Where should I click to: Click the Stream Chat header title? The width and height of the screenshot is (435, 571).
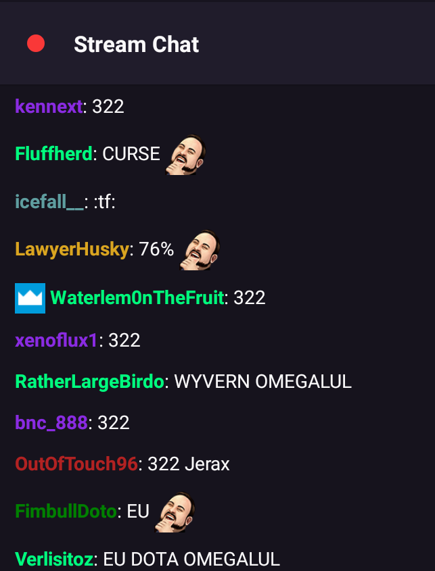click(x=137, y=45)
